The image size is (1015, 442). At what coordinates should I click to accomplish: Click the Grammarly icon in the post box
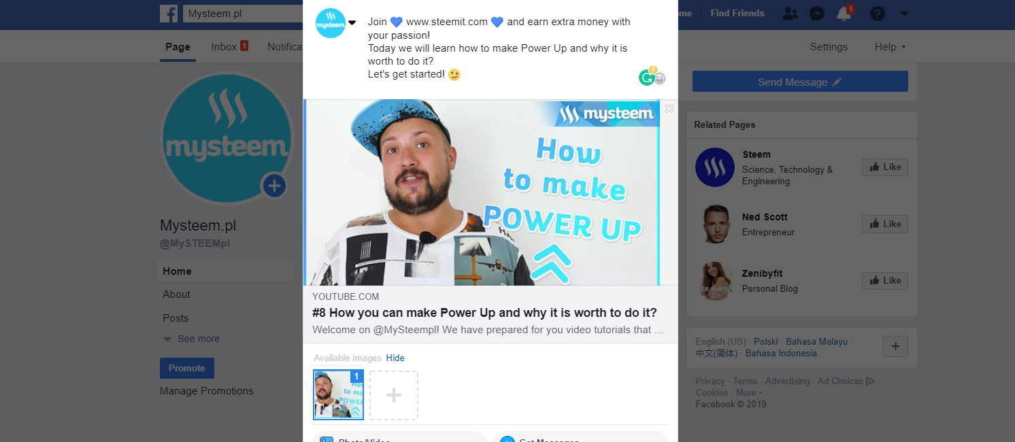[x=647, y=77]
